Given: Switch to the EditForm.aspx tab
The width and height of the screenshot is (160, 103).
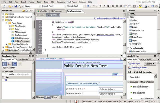Looking at the screenshot, I should click(x=56, y=11).
